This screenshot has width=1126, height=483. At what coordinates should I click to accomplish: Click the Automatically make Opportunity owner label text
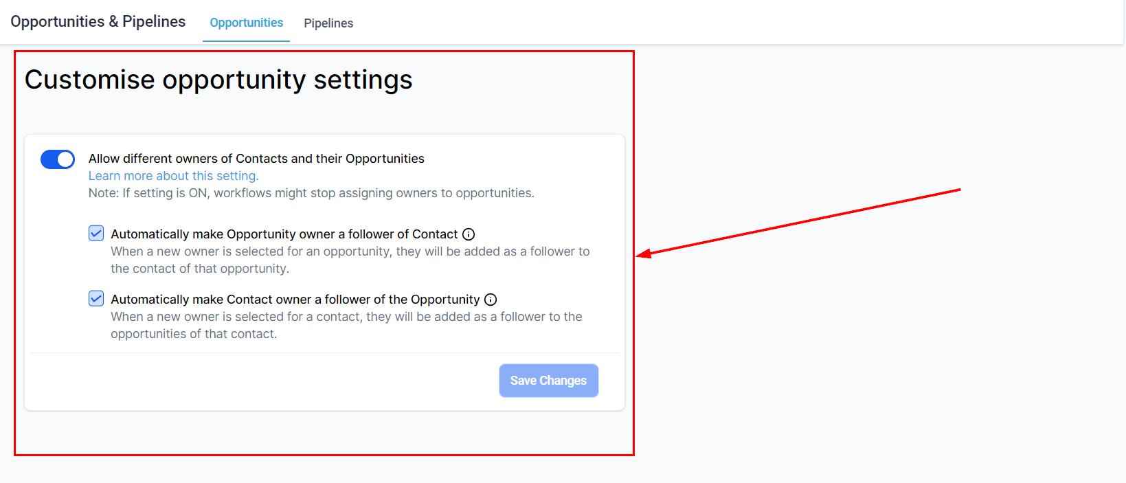(x=284, y=234)
